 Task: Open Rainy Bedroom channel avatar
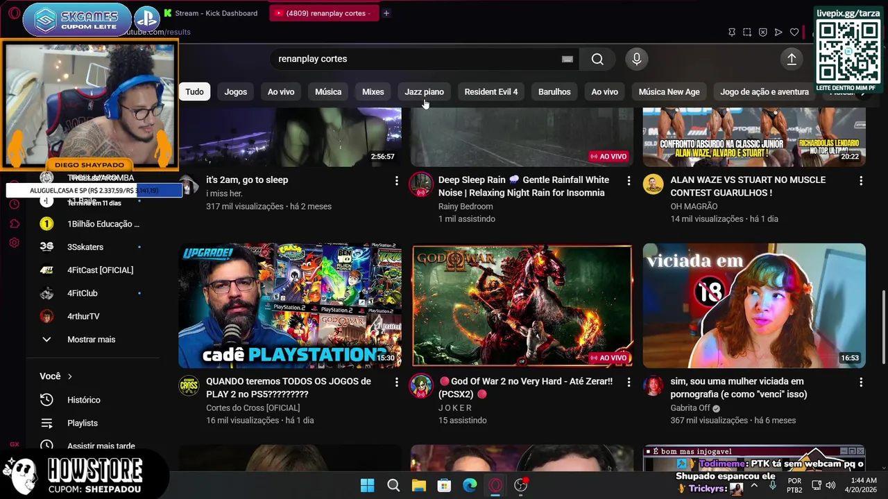click(421, 184)
